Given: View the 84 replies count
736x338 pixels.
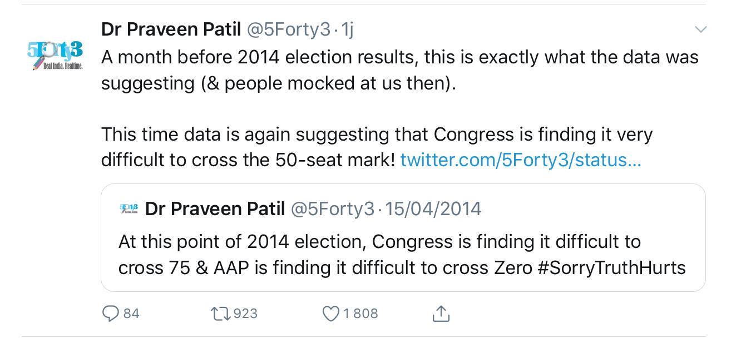Looking at the screenshot, I should [x=131, y=314].
